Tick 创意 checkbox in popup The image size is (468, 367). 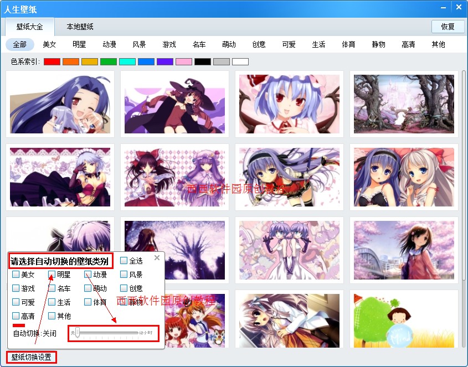click(124, 288)
